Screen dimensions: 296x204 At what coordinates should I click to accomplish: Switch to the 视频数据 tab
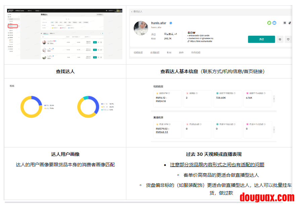pos(138,53)
